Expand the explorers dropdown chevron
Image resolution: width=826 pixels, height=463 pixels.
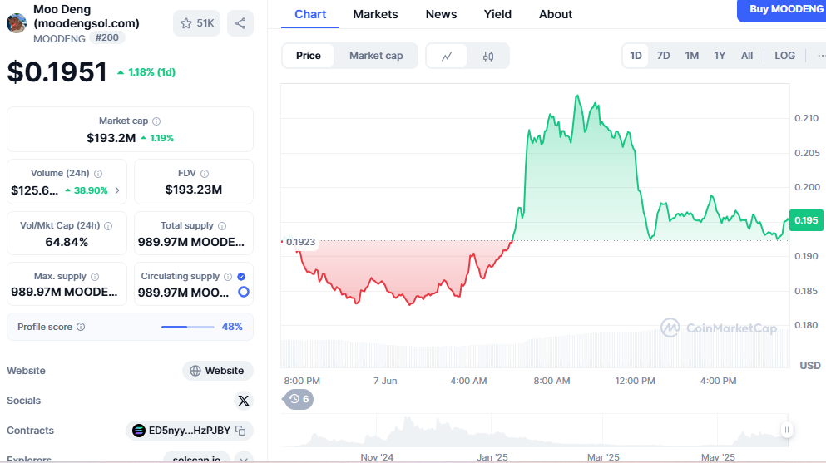[244, 460]
